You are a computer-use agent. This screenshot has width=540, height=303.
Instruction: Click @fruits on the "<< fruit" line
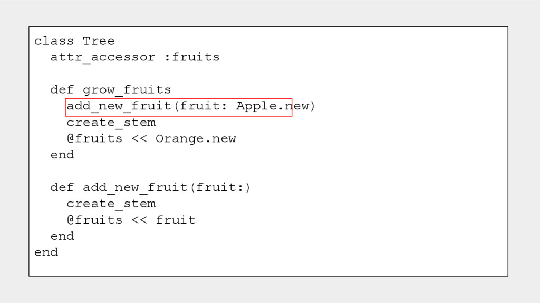(x=94, y=220)
